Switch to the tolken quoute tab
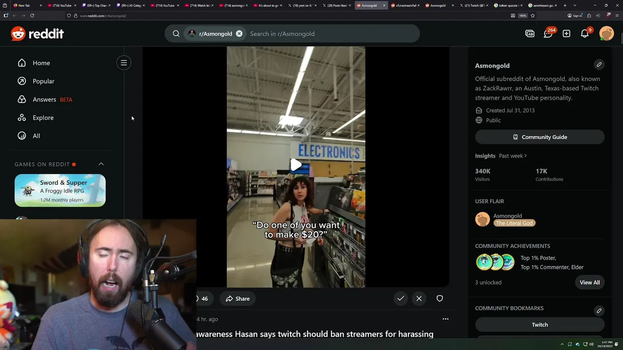Screen dimensions: 623x350 [x=507, y=5]
